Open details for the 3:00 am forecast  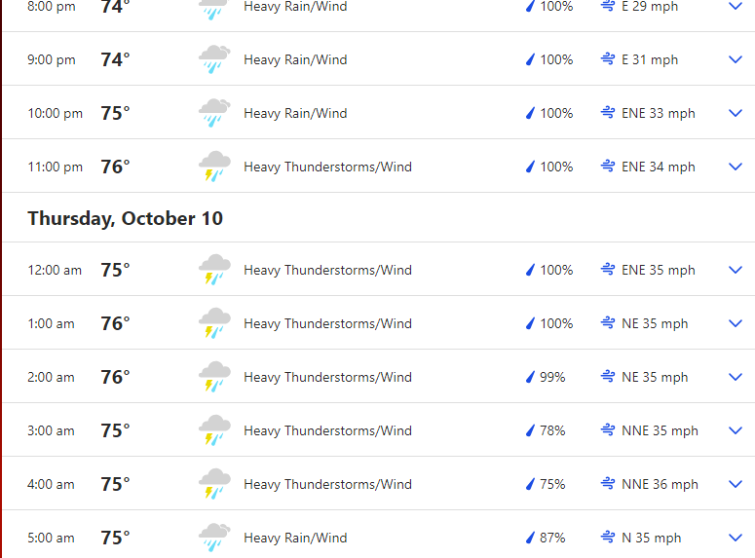pyautogui.click(x=736, y=430)
